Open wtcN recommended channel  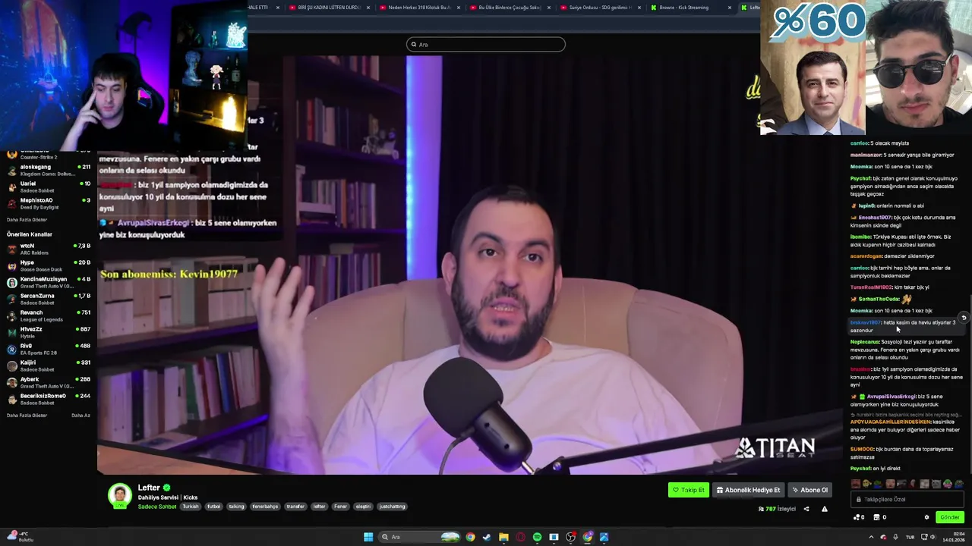(49, 249)
